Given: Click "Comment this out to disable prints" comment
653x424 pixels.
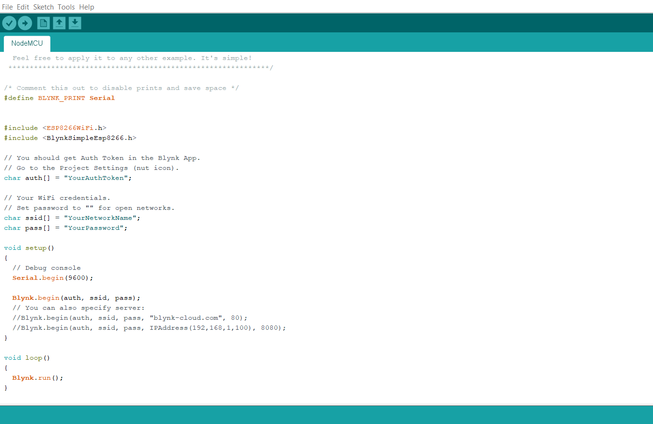Looking at the screenshot, I should [x=121, y=88].
